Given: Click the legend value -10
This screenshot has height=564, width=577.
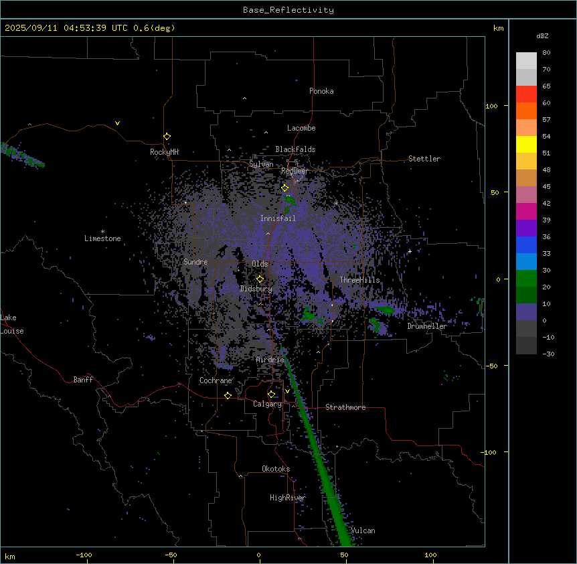Looking at the screenshot, I should 548,337.
